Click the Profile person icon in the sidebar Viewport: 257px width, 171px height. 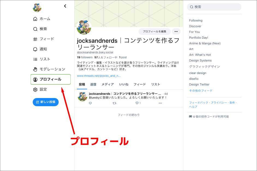tap(35, 80)
